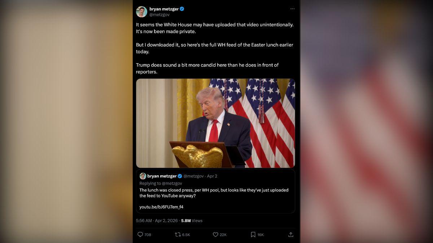Play the Easter lunch video thumbnail

point(215,123)
